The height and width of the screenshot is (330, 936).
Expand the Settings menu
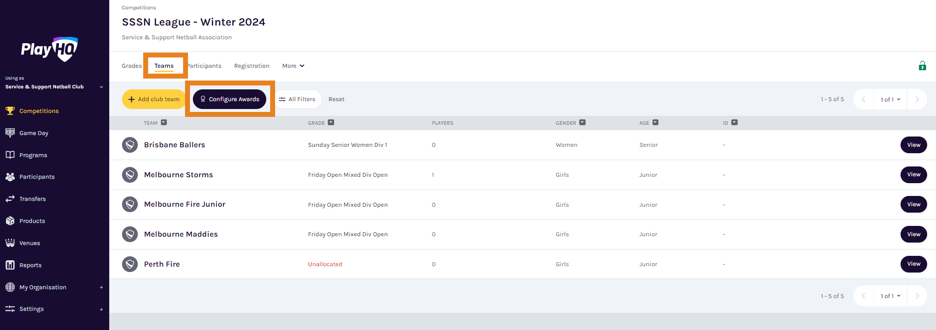coord(101,309)
